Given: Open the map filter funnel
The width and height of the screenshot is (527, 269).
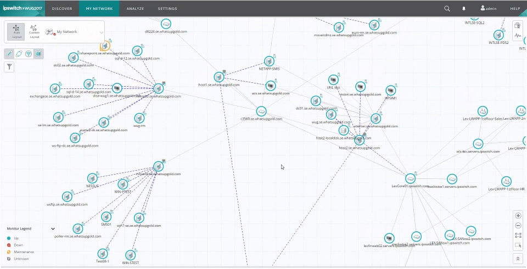Looking at the screenshot, I should pyautogui.click(x=9, y=66).
